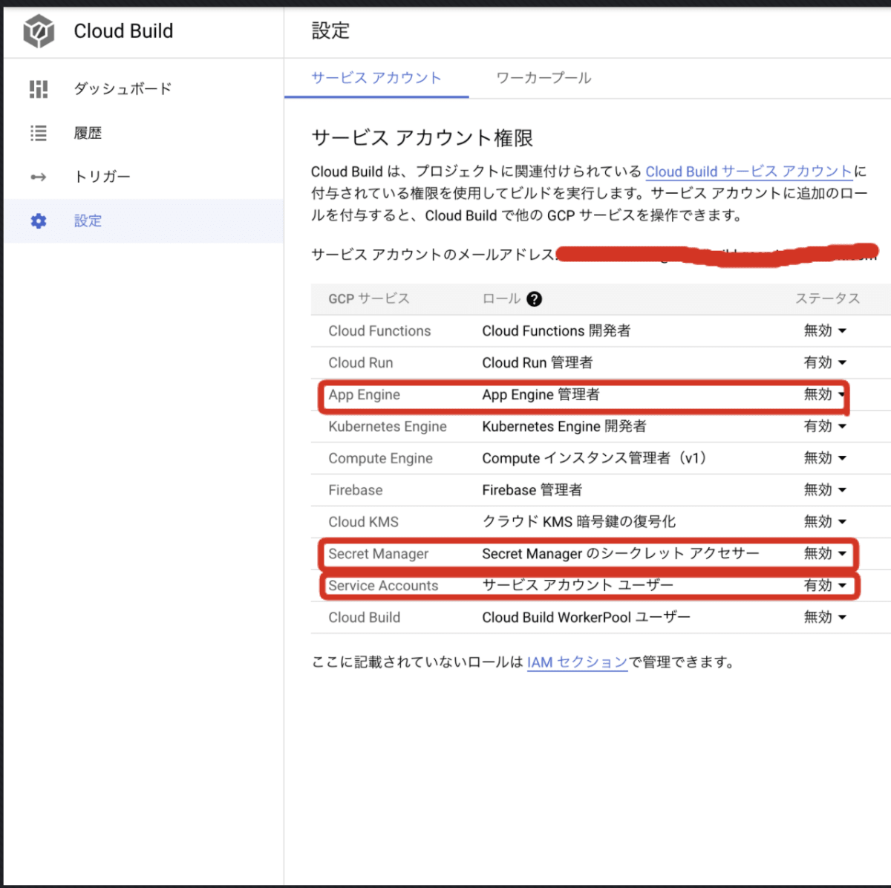The height and width of the screenshot is (888, 891).
Task: Click the Compute Engine service cell
Action: pyautogui.click(x=380, y=459)
